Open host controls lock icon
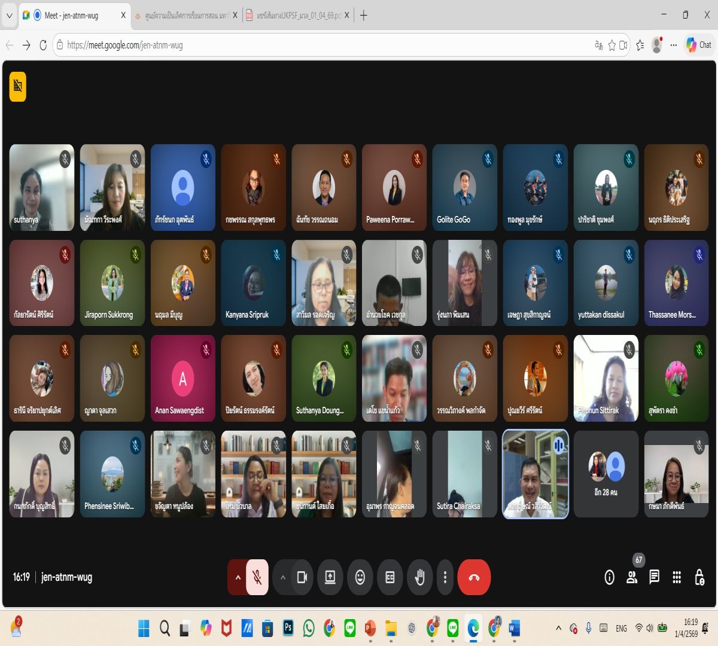Image resolution: width=718 pixels, height=646 pixels. click(x=699, y=577)
